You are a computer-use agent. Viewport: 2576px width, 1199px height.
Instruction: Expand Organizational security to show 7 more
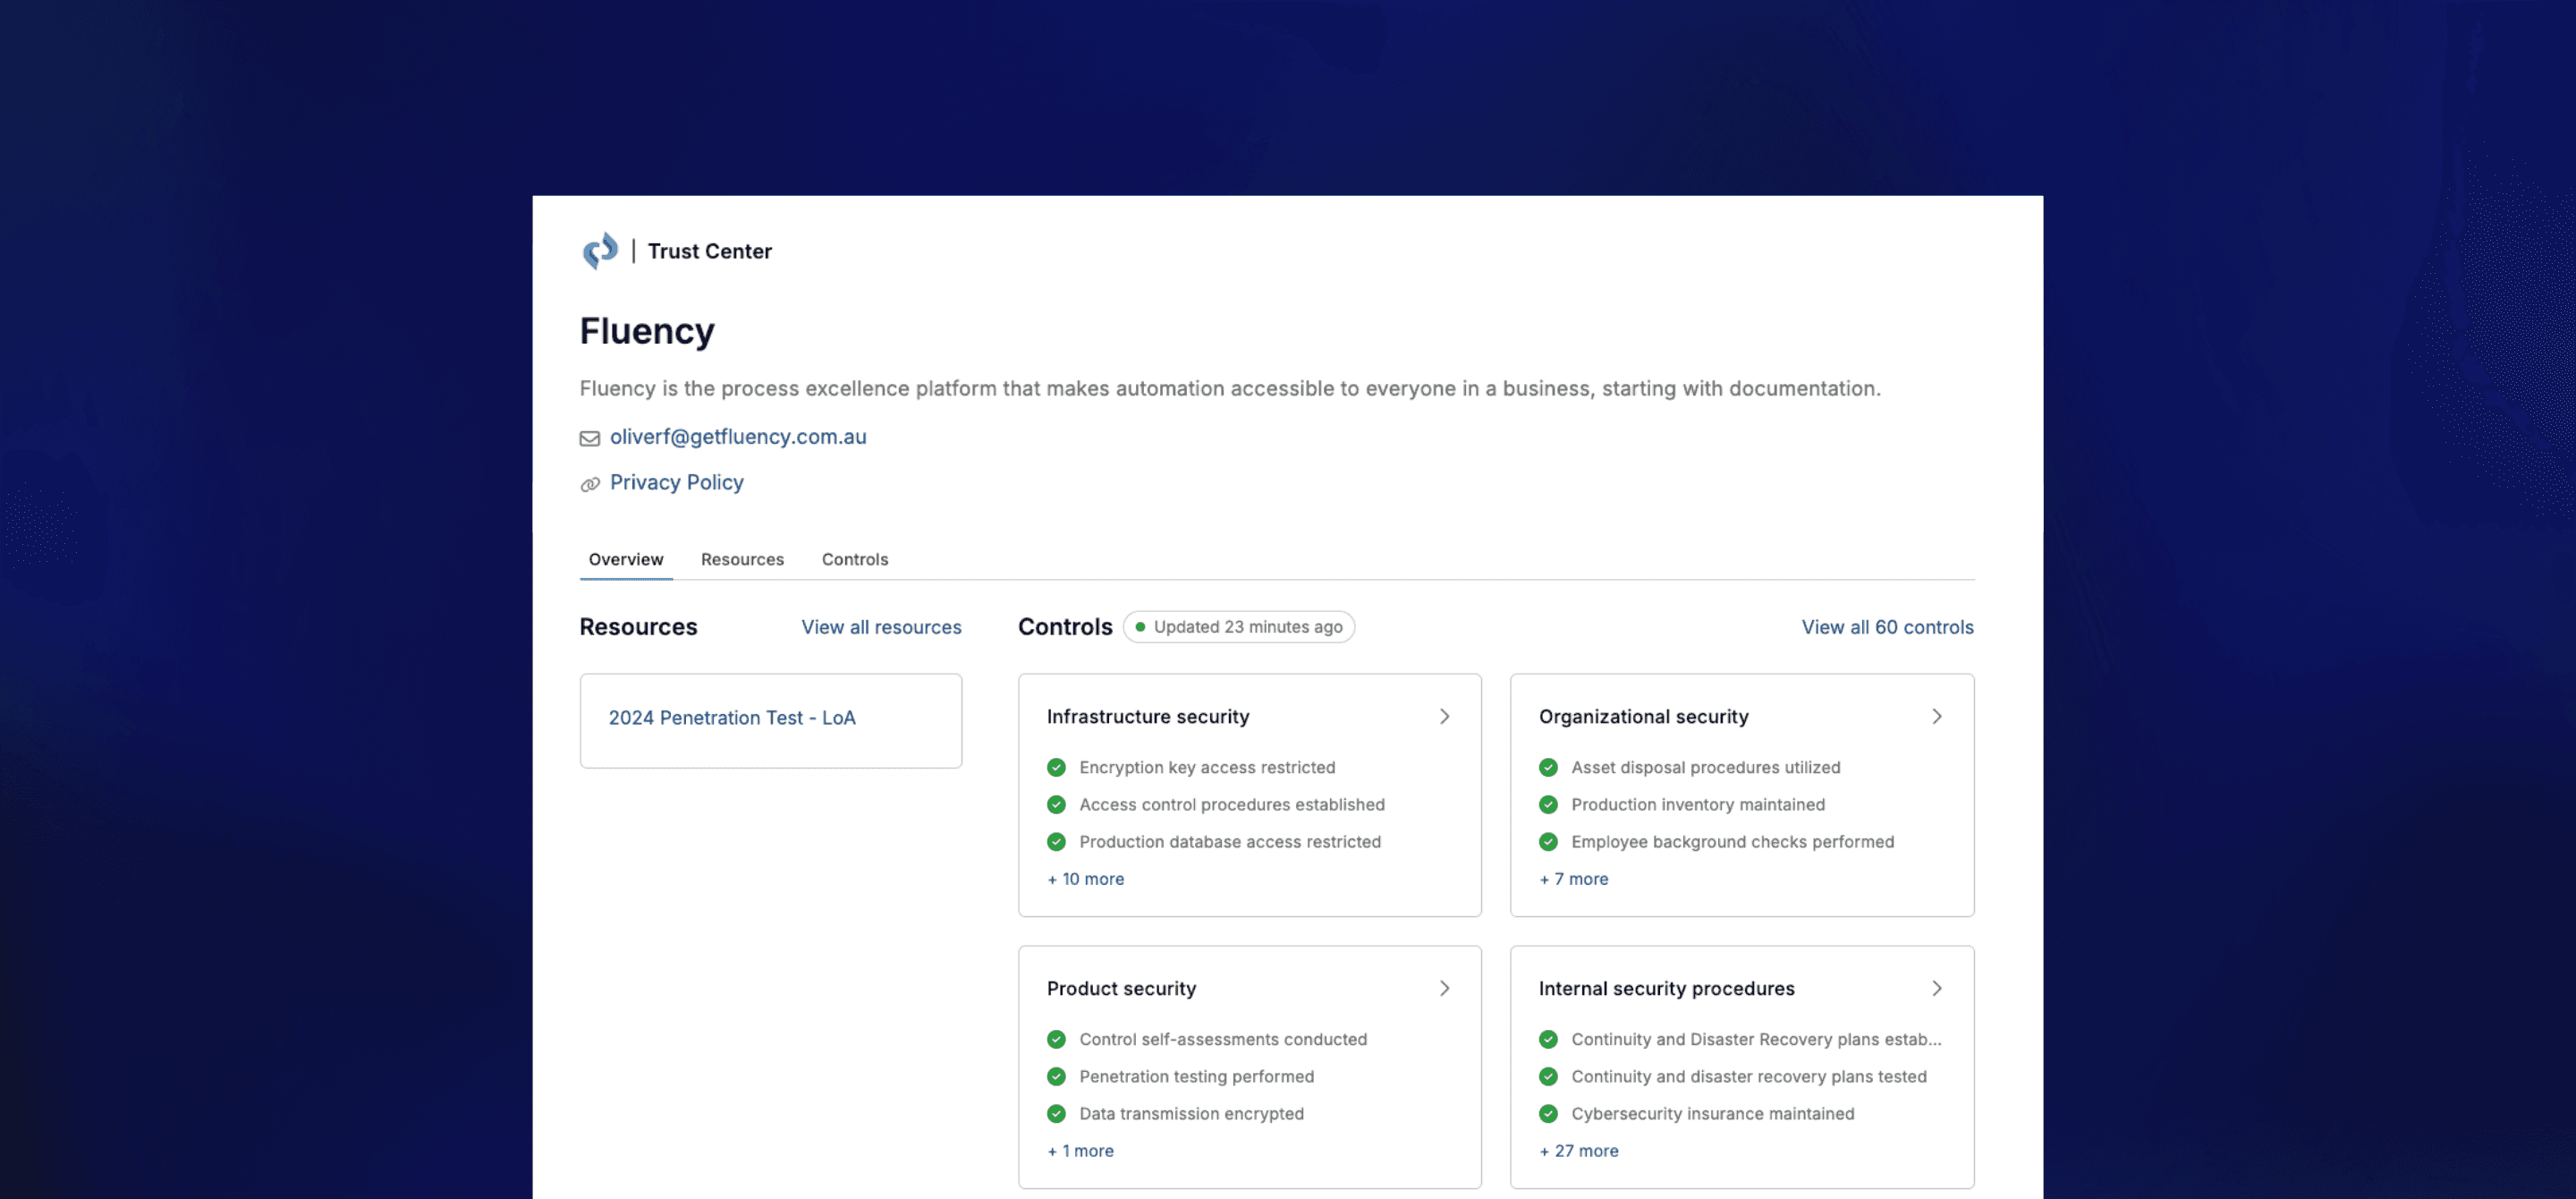coord(1572,877)
